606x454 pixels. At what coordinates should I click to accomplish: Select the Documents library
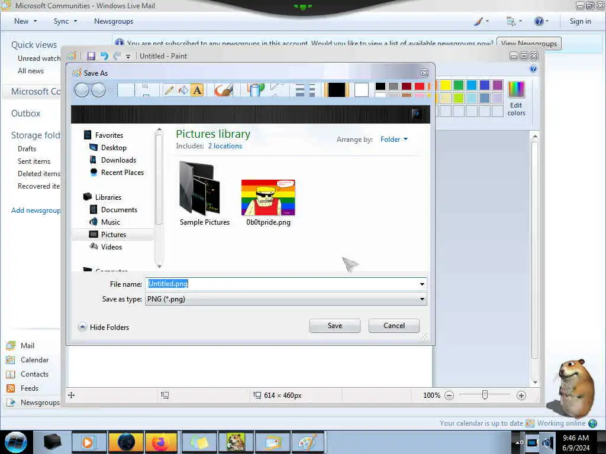118,209
